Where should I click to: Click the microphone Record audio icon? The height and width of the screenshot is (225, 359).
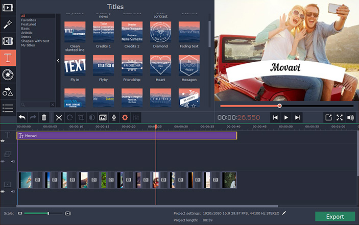(114, 117)
